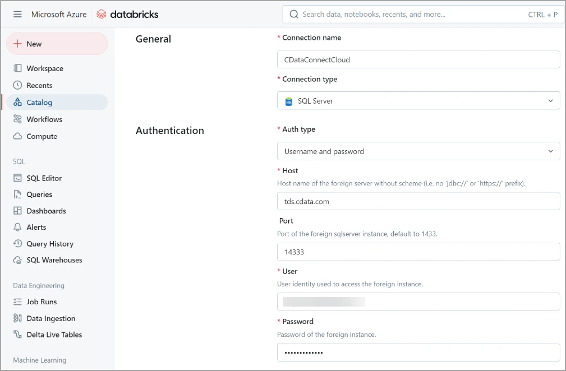Click the Alerts bell icon

17,227
